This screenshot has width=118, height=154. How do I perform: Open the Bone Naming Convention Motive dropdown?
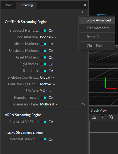click(48, 84)
